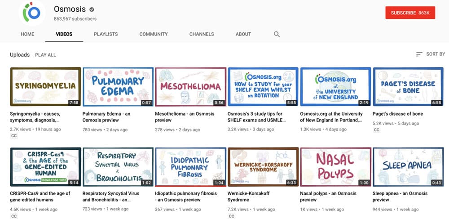Click '7.2K views • 1 week ago' text
The height and width of the screenshot is (219, 449).
[251, 209]
